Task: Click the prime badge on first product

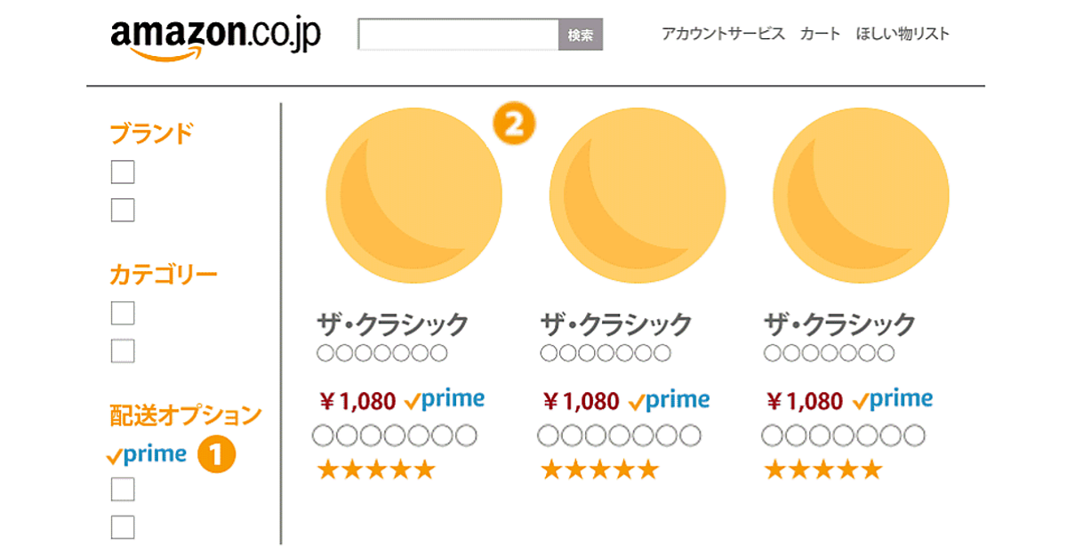Action: point(445,400)
